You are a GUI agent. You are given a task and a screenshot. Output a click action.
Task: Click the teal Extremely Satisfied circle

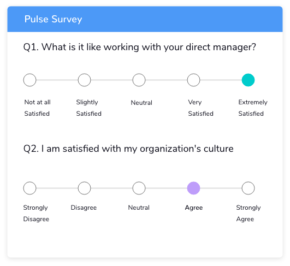[x=248, y=80]
